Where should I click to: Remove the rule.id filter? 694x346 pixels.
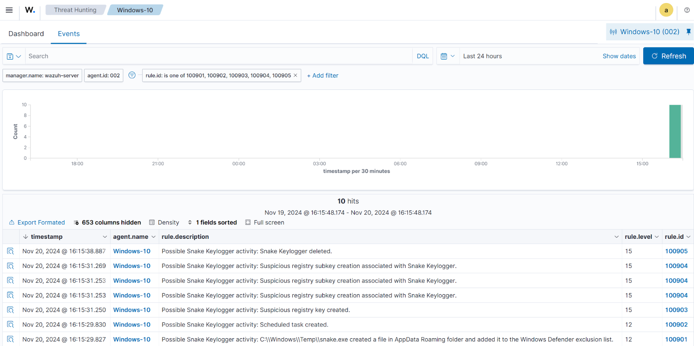pyautogui.click(x=295, y=76)
